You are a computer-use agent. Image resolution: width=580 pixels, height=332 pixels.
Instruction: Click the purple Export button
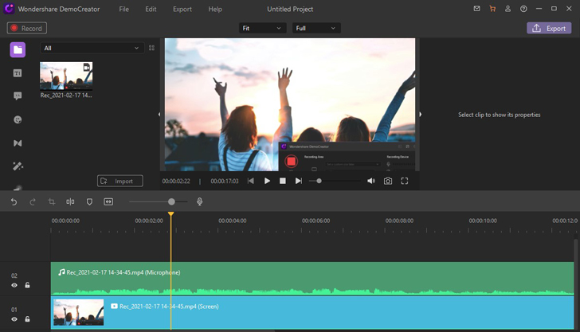[x=549, y=28]
